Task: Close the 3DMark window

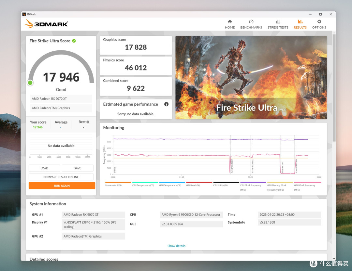Action: coord(331,14)
